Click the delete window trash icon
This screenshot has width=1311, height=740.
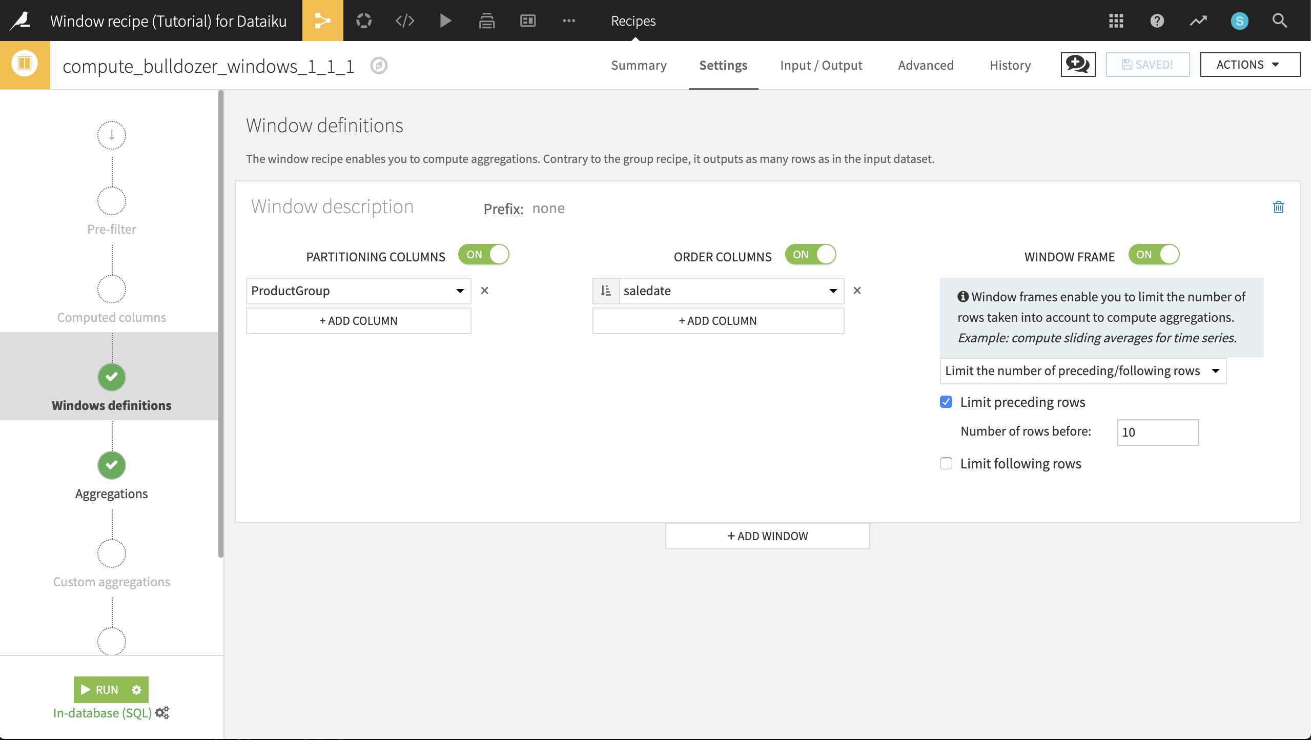tap(1279, 207)
